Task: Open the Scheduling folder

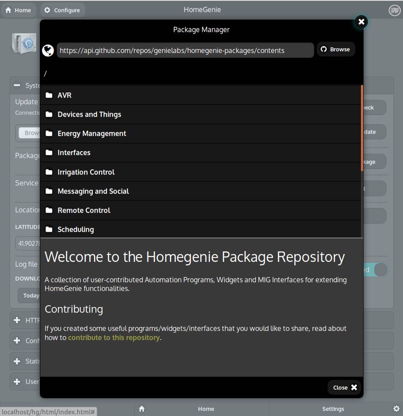Action: point(201,229)
